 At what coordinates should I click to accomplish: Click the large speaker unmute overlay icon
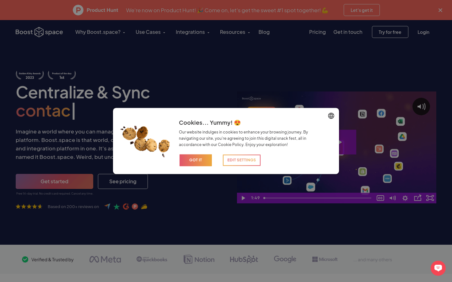point(421,107)
